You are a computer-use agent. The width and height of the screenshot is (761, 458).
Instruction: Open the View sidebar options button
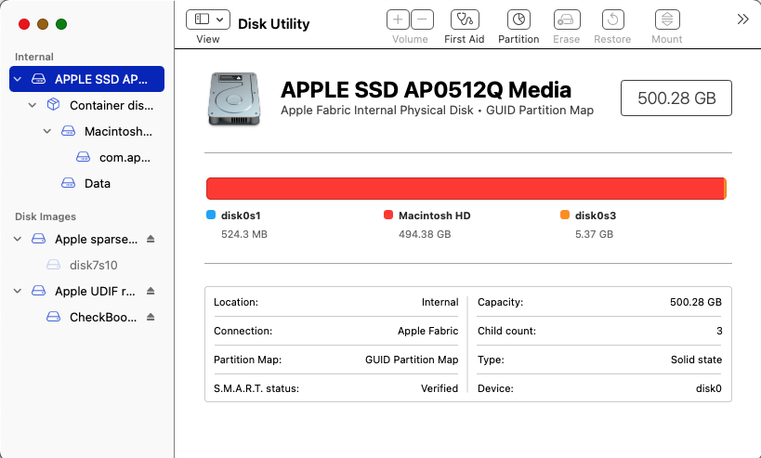tap(208, 20)
